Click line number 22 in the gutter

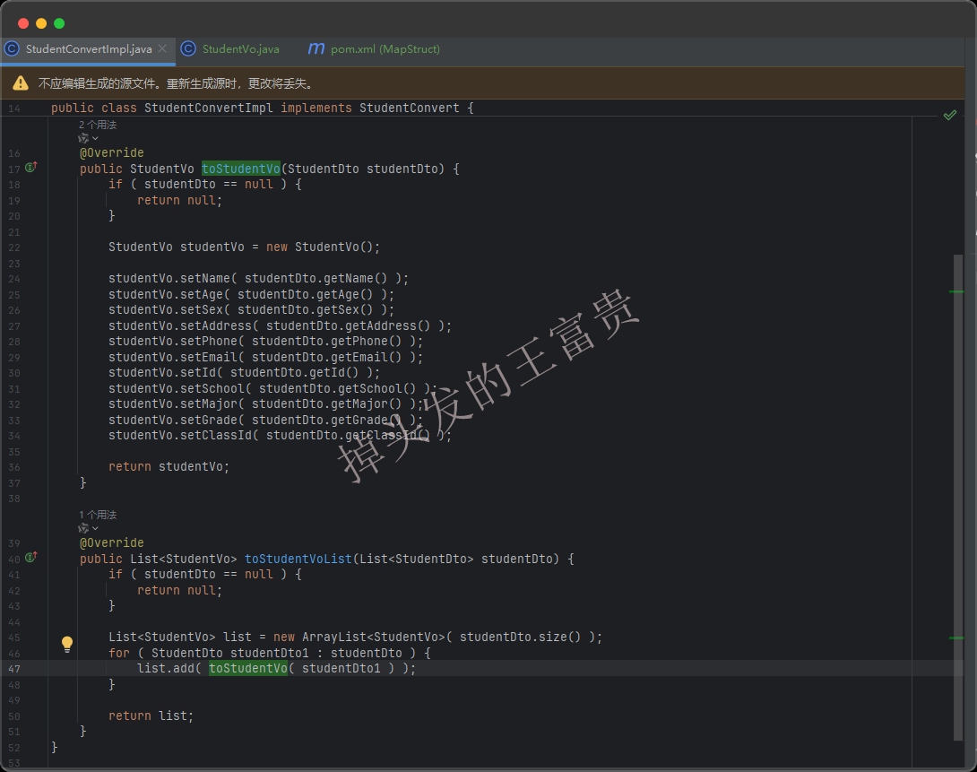click(x=14, y=247)
